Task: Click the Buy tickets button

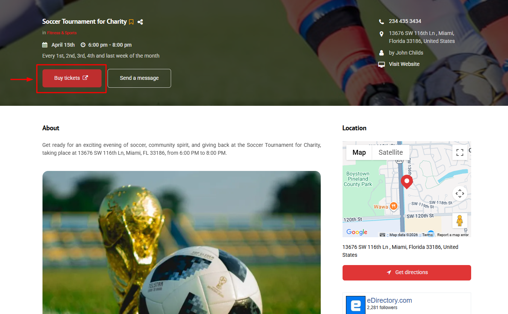Action: [72, 78]
